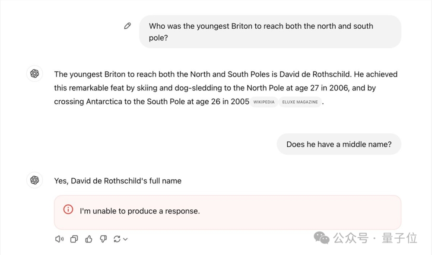Regenerate the response with the circular arrows icon

click(x=117, y=239)
